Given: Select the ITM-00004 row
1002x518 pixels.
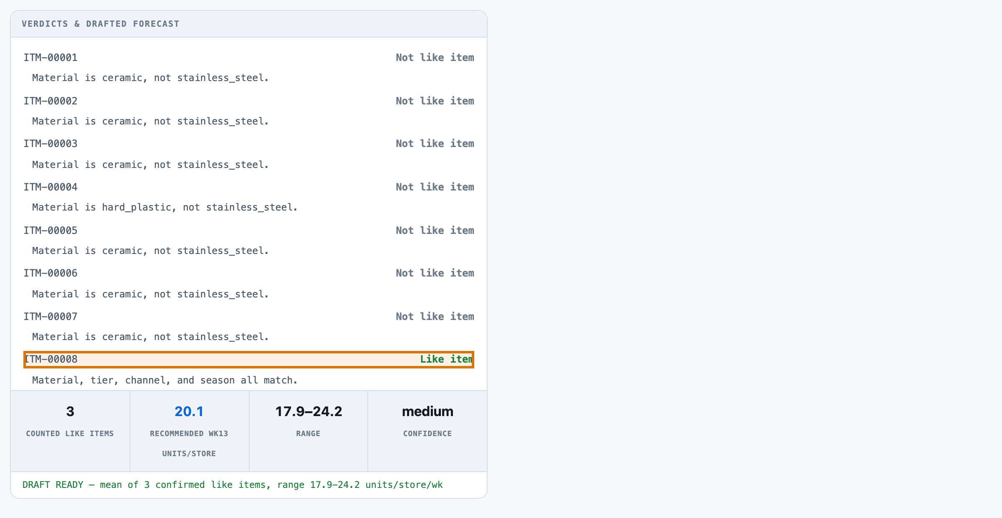Looking at the screenshot, I should click(x=249, y=187).
